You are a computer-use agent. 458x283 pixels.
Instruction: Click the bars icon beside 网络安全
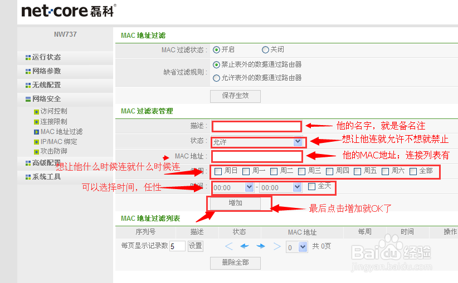[28, 100]
